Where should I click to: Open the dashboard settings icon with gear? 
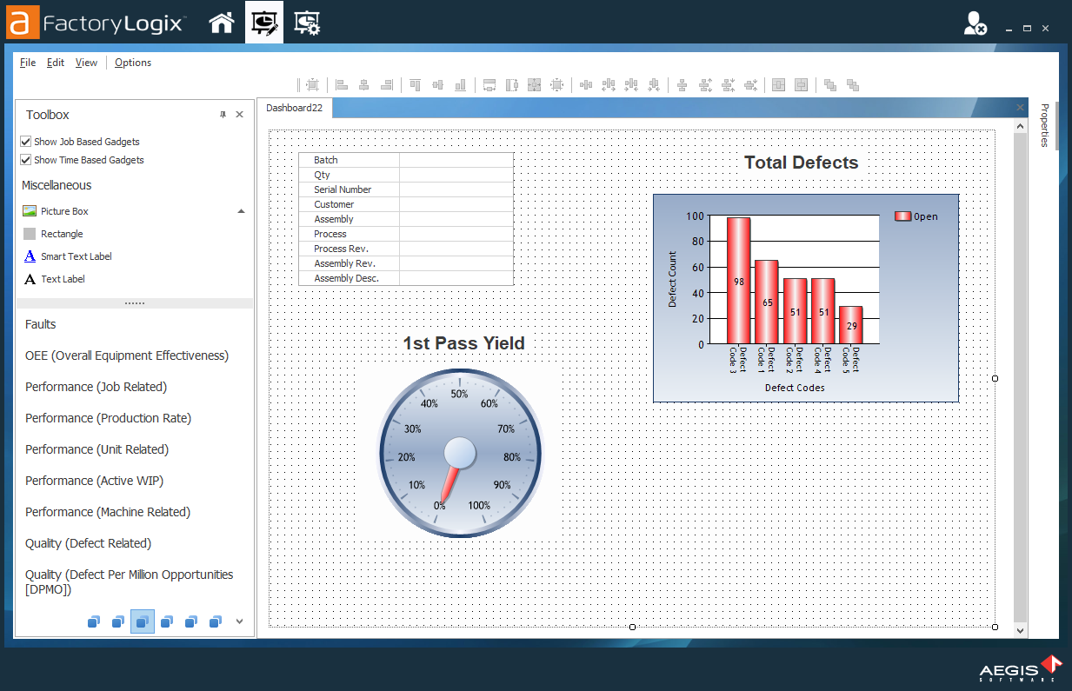tap(307, 22)
